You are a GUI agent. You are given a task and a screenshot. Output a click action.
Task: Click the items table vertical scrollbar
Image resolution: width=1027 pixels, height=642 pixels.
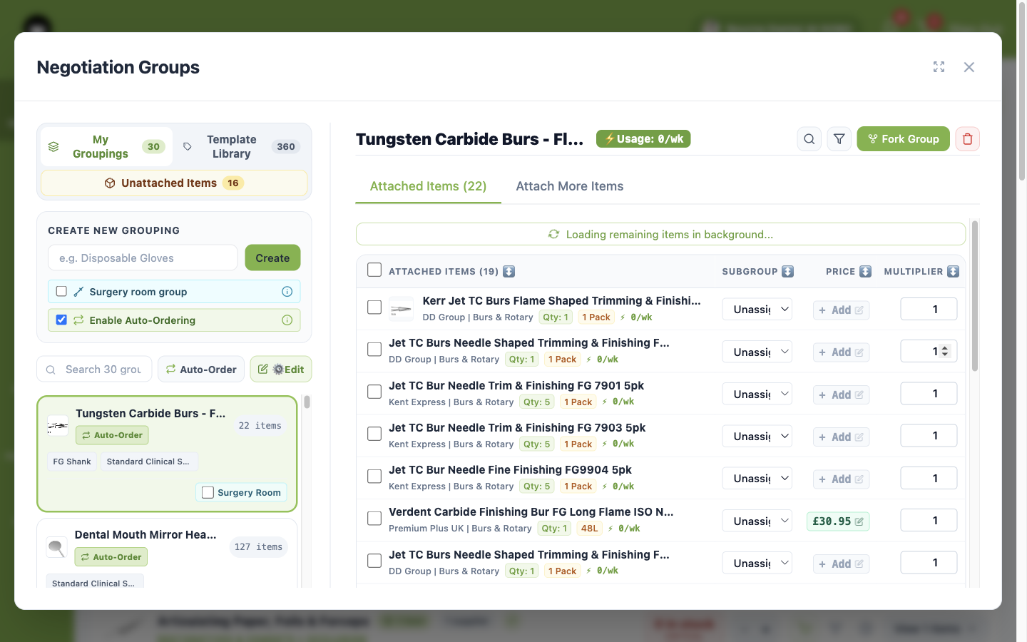tap(974, 296)
